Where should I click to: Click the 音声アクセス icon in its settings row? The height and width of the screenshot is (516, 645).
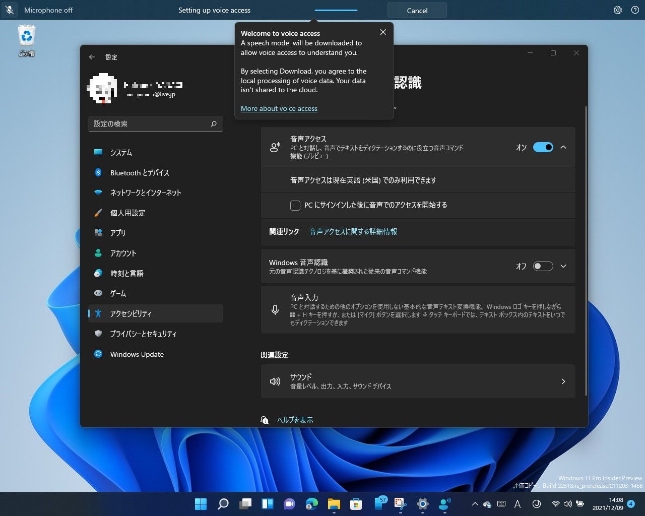tap(275, 147)
